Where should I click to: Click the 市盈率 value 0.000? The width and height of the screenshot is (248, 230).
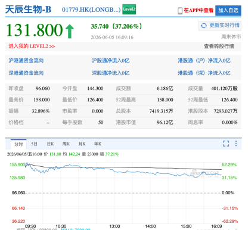pyautogui.click(x=98, y=111)
